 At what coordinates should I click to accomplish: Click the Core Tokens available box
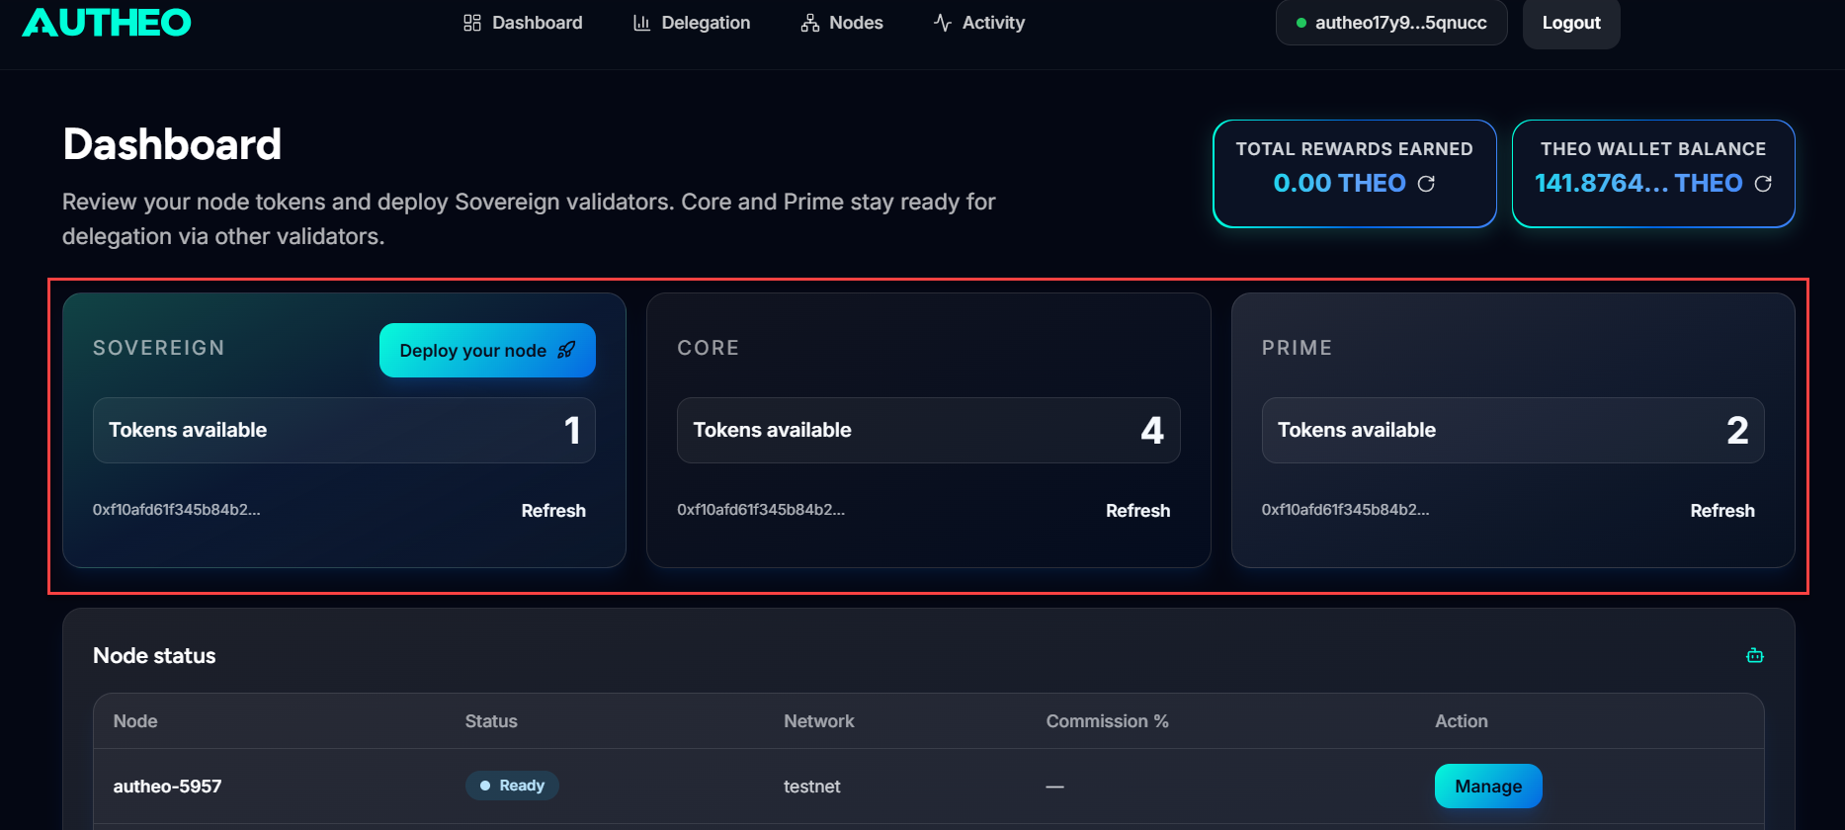tap(929, 430)
